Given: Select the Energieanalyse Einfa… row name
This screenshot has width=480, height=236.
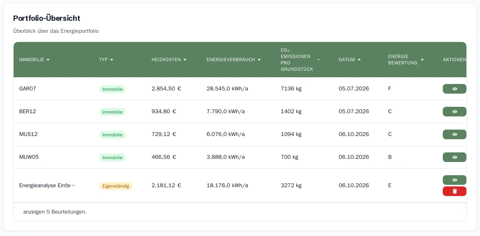Looking at the screenshot, I should click(47, 186).
